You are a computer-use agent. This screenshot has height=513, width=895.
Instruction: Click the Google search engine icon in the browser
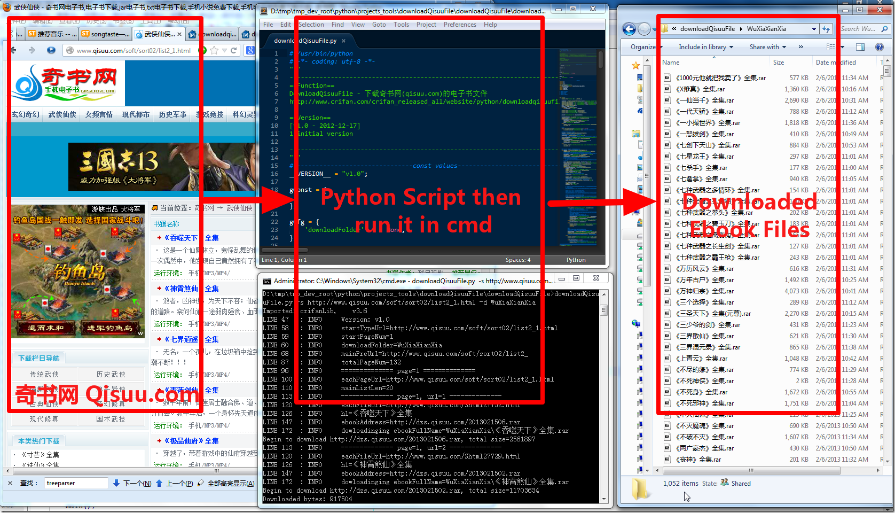pos(250,50)
